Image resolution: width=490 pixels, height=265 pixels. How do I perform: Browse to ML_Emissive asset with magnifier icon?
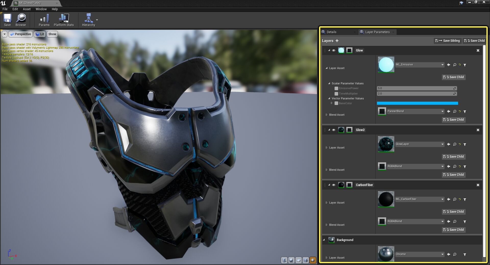point(455,65)
